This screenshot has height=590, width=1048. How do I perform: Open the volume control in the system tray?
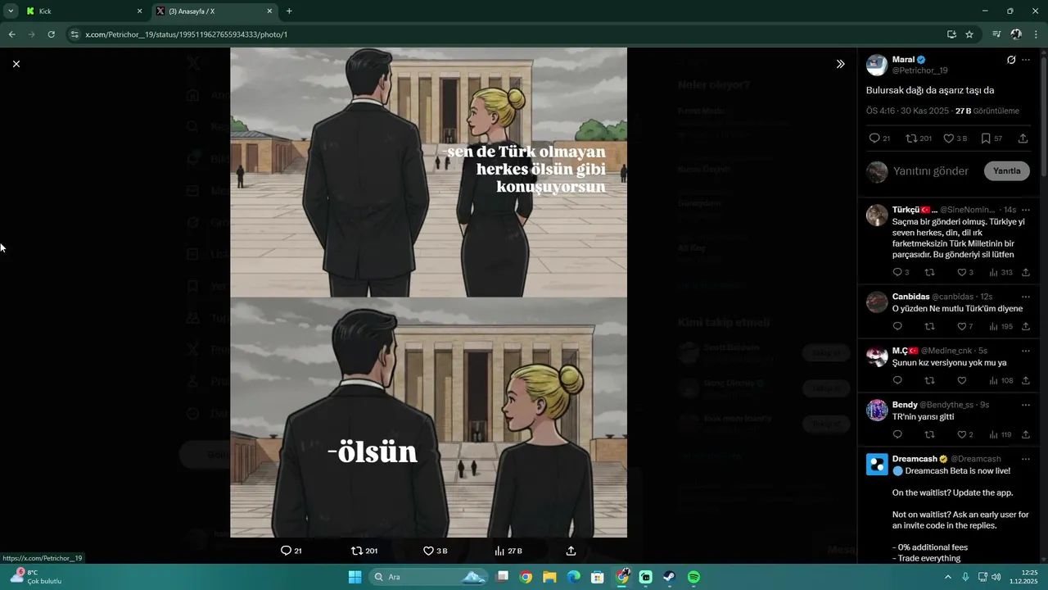(996, 577)
